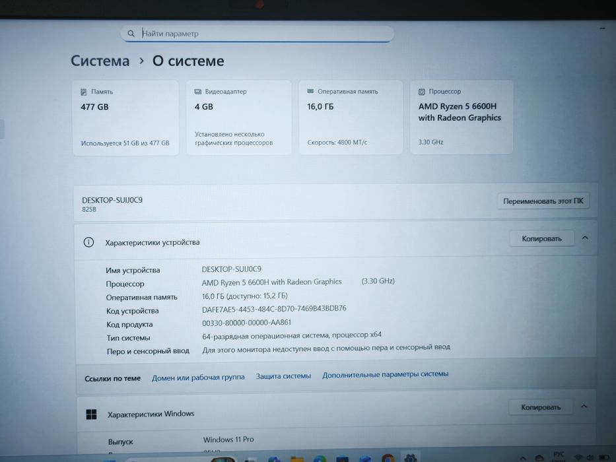This screenshot has width=616, height=462.
Task: Collapse the 'Характеристики устройства' section chevron
Action: [x=585, y=238]
